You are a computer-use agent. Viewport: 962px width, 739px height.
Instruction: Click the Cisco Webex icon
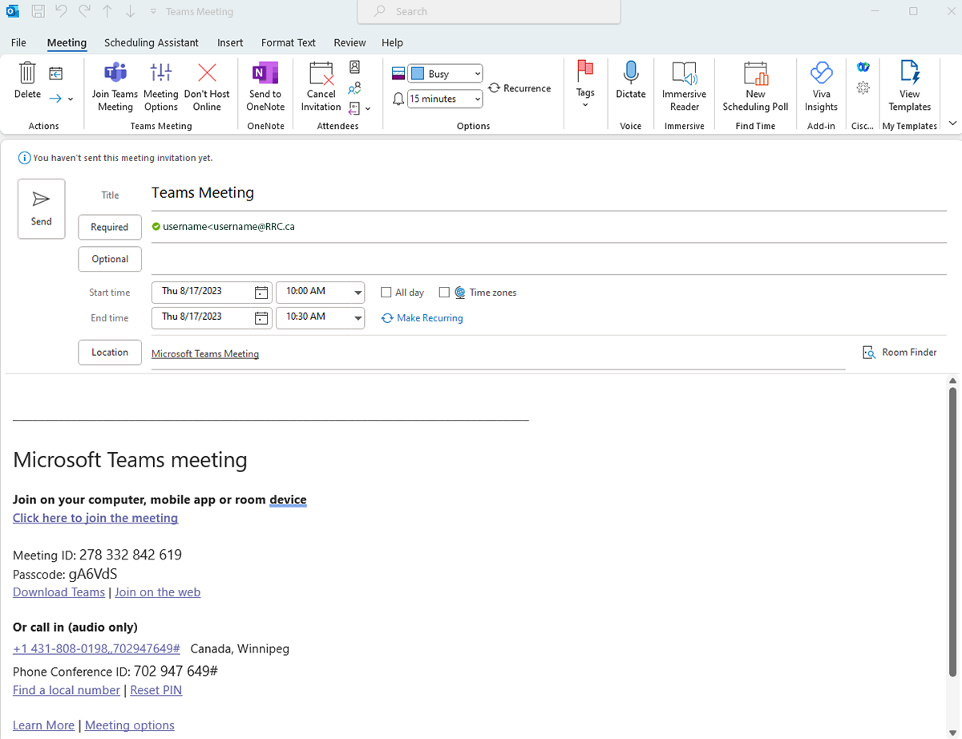click(x=863, y=67)
